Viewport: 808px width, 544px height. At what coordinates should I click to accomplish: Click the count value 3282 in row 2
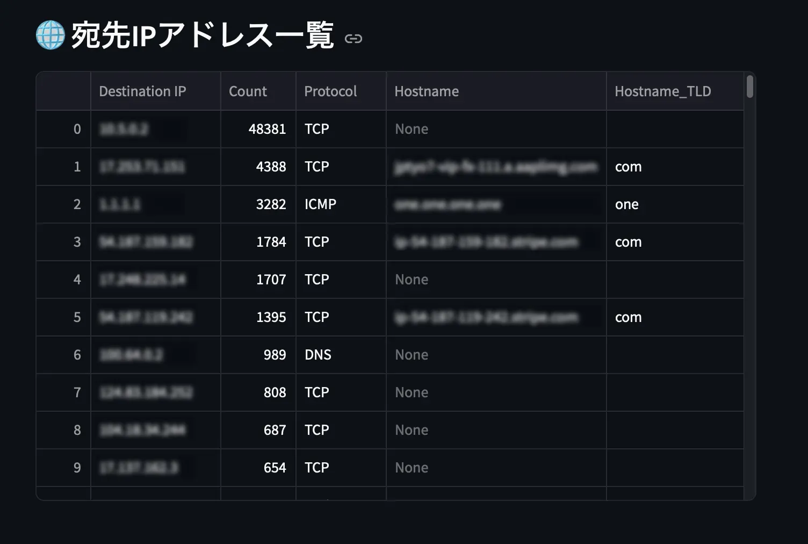pos(272,204)
